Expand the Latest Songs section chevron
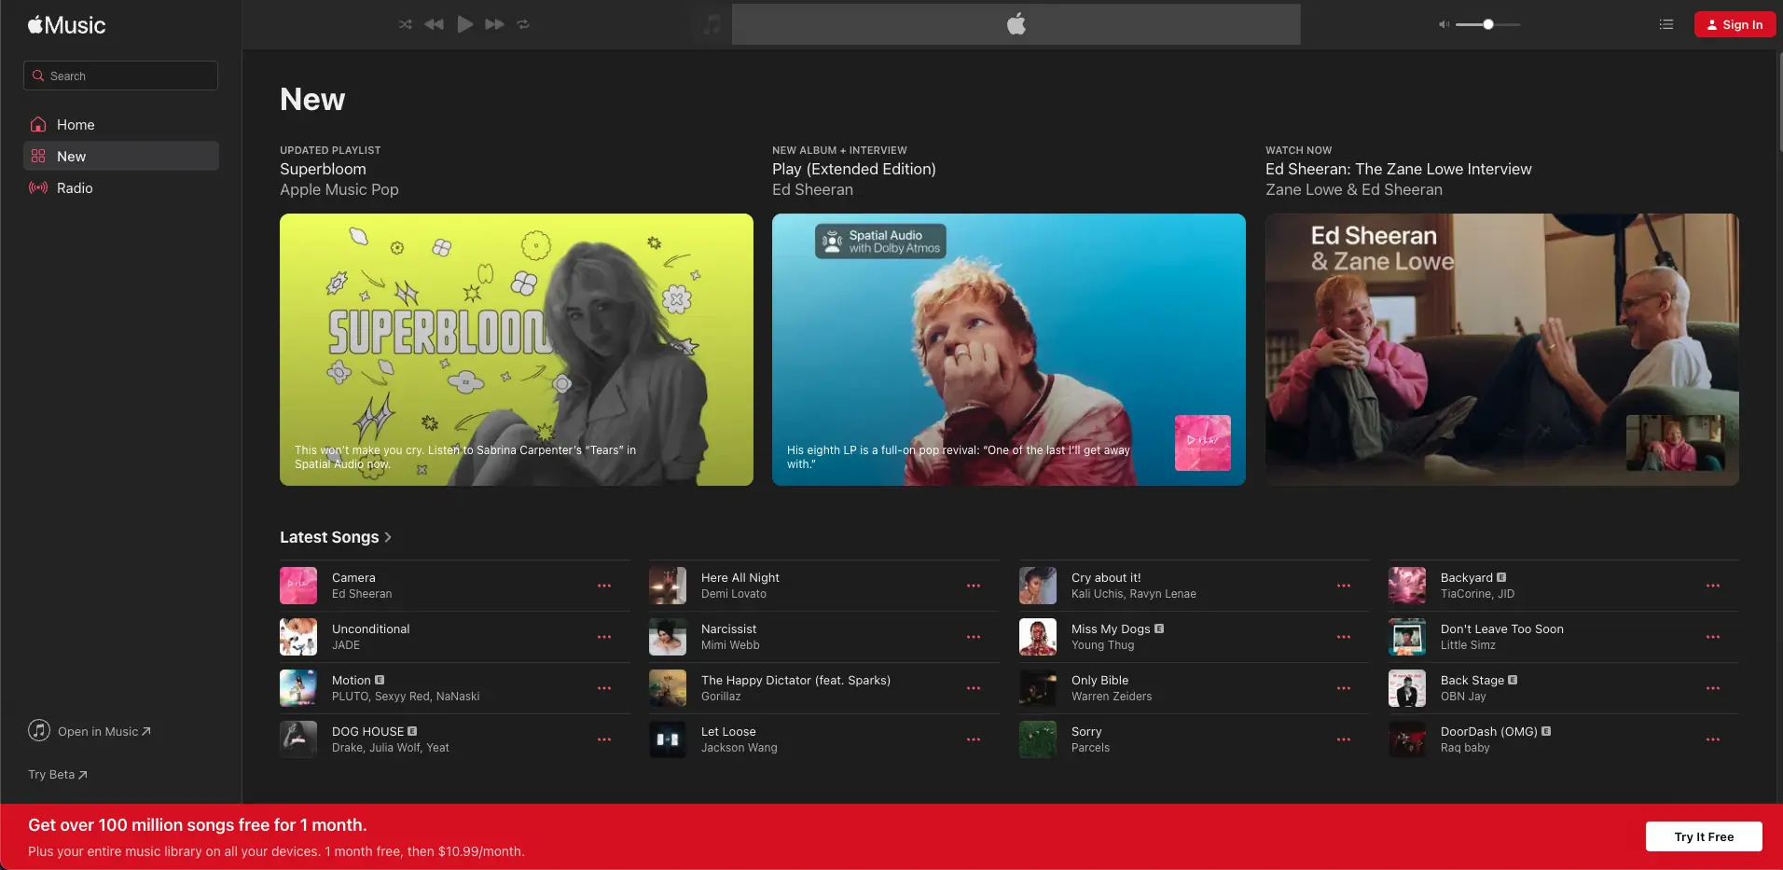1783x870 pixels. coord(388,537)
